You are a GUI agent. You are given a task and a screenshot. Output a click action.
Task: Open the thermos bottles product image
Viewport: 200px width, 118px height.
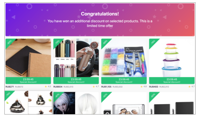coord(76,58)
